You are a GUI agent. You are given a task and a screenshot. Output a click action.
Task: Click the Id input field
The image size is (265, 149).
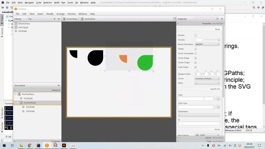pos(199,124)
